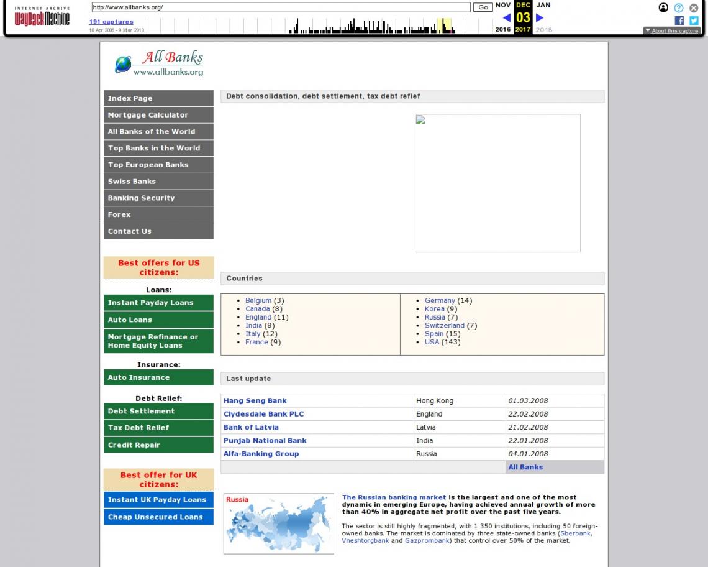Open Korea country link

pos(434,309)
